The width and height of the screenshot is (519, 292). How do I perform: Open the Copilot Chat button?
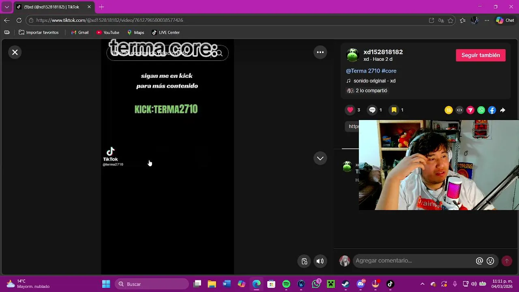(505, 20)
